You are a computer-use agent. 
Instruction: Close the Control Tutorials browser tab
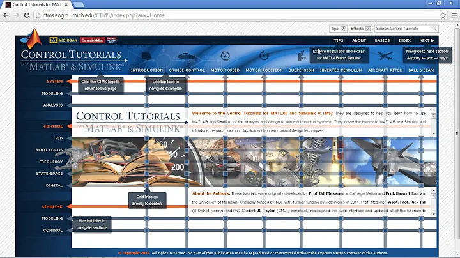point(66,4)
